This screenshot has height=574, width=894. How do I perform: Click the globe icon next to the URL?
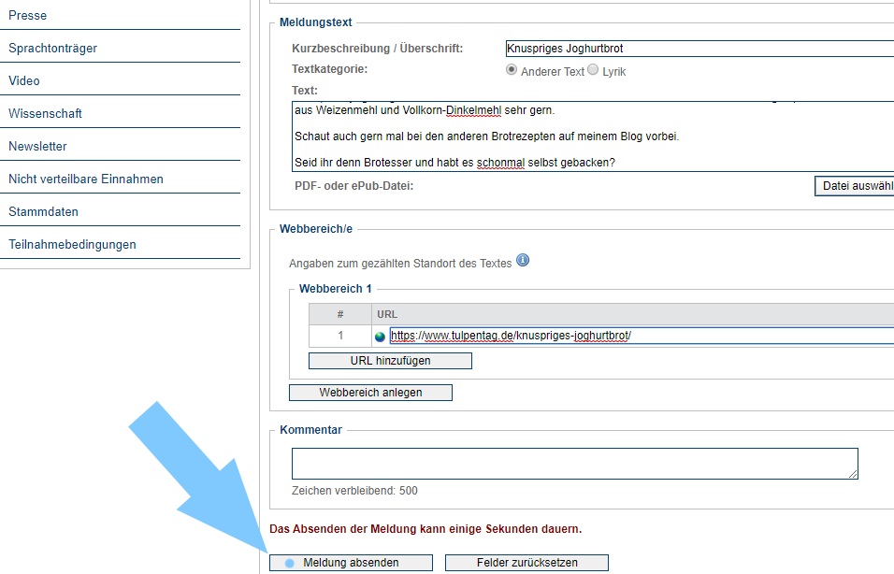coord(380,337)
